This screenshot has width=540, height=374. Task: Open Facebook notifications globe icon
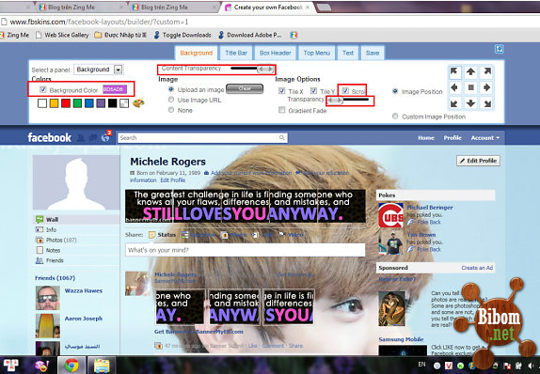(105, 137)
